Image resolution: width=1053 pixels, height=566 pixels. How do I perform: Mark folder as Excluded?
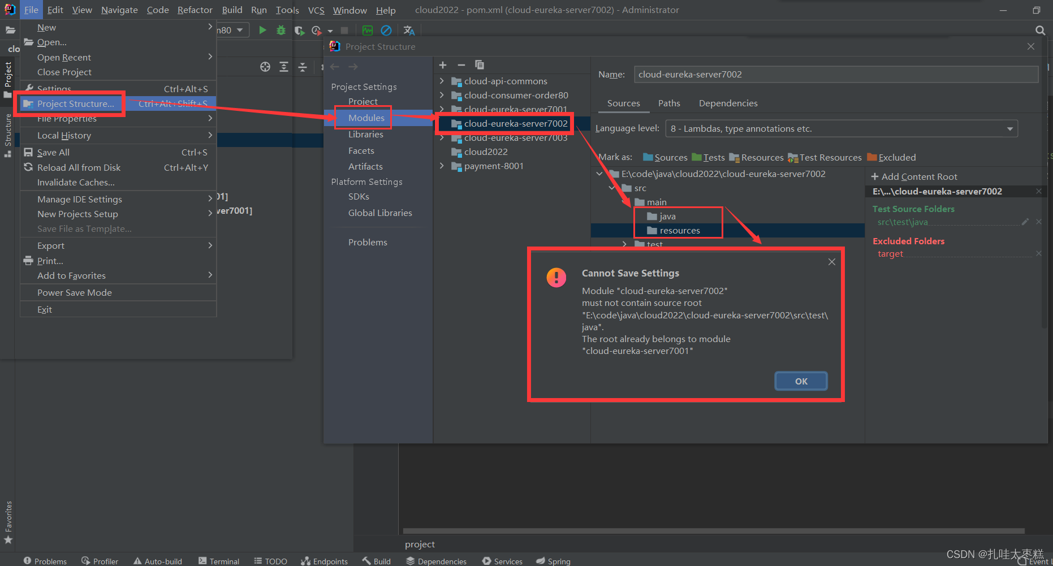[891, 157]
